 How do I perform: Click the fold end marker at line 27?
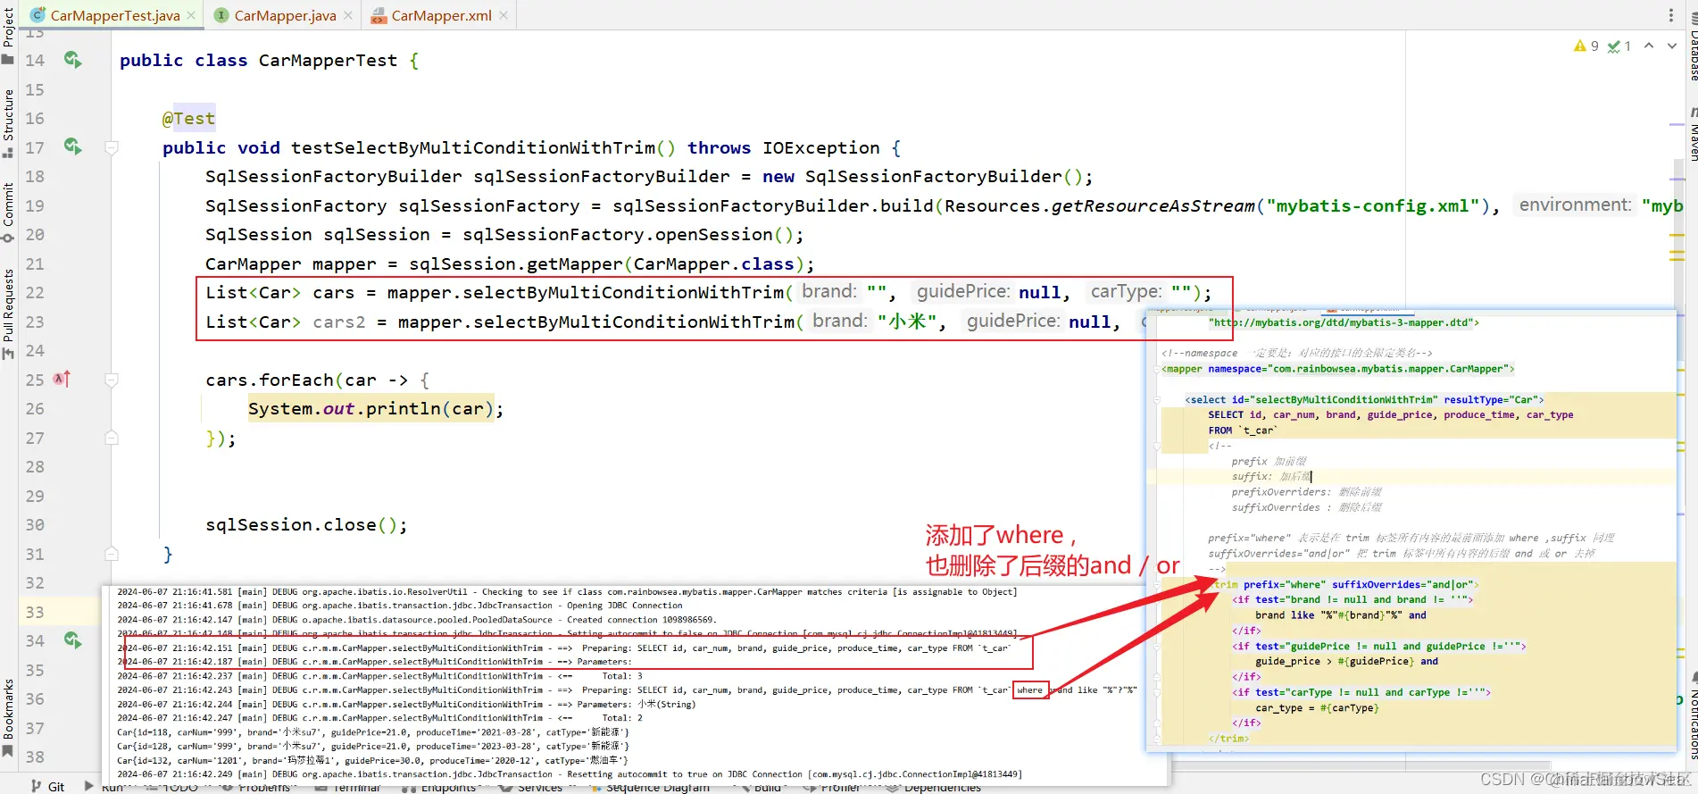(x=112, y=438)
